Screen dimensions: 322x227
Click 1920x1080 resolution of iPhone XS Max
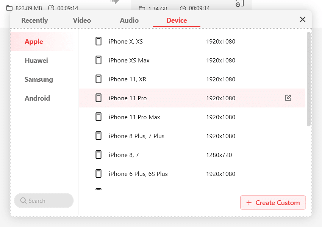pos(220,61)
